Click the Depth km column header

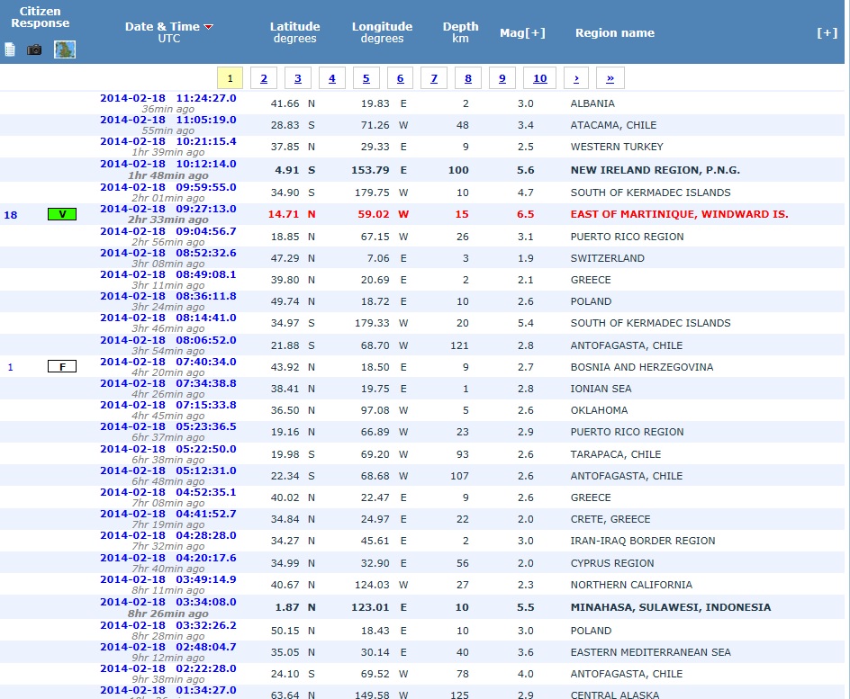(x=460, y=32)
